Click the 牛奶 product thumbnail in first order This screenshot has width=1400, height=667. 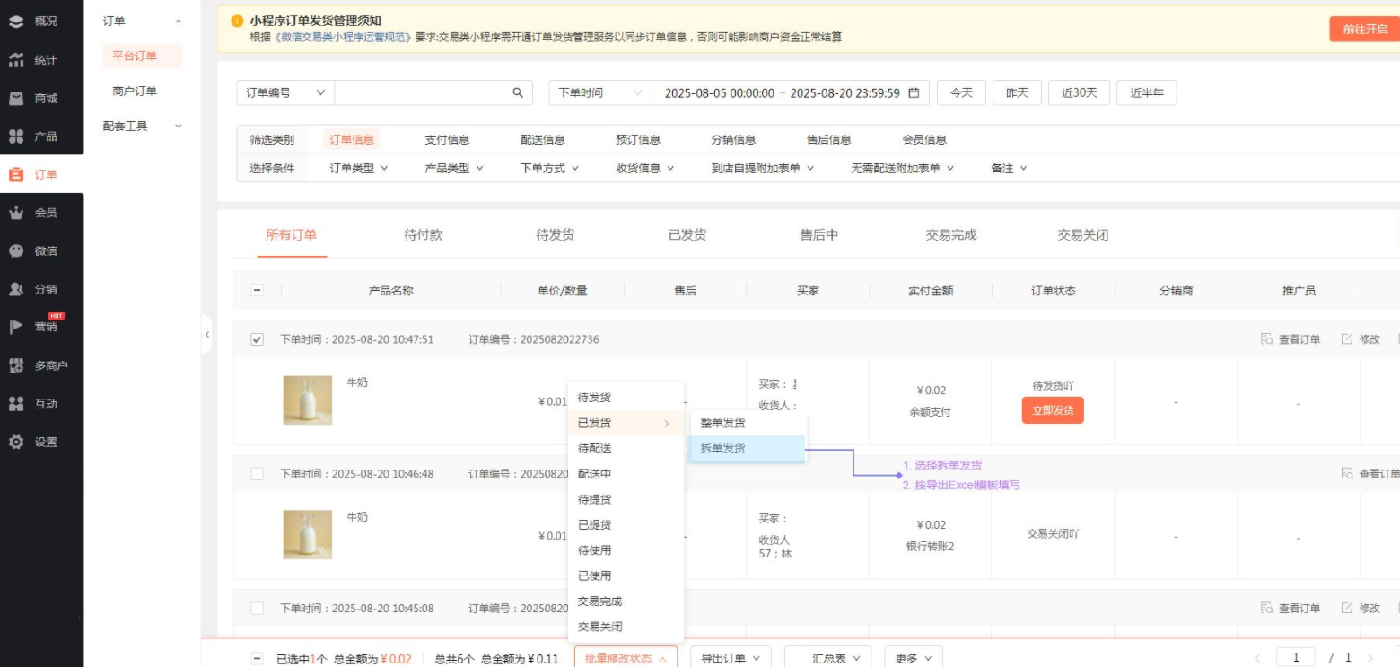[x=307, y=399]
